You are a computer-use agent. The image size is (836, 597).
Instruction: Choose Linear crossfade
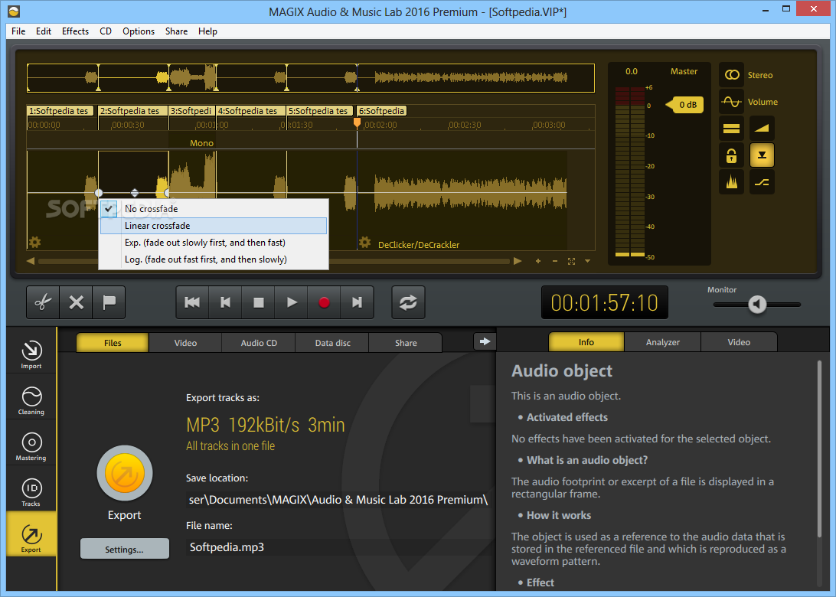214,226
